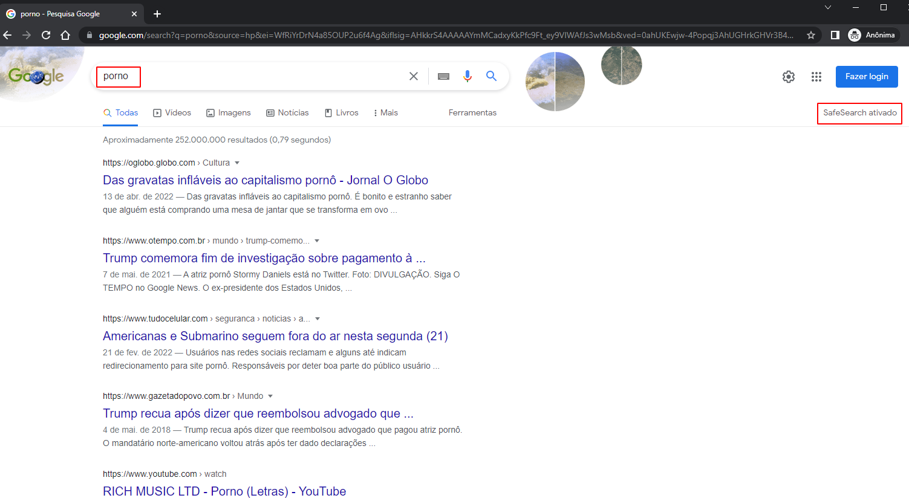
Task: Go back with the browser arrow
Action: (x=7, y=35)
